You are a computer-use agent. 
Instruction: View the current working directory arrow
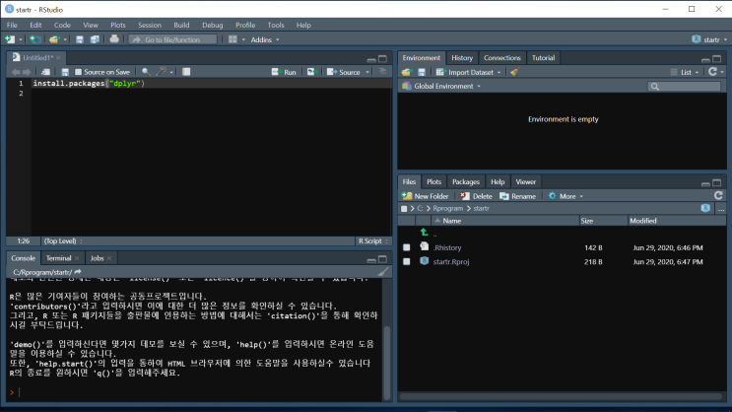pos(78,272)
